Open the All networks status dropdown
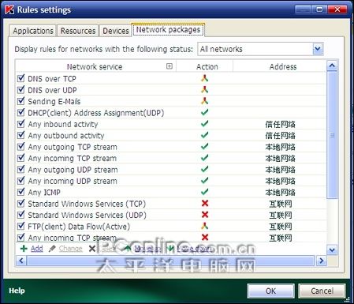Screen dimensions: 354x304 [x=318, y=49]
